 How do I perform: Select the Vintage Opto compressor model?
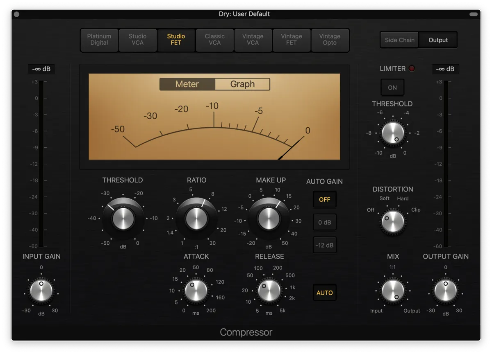click(x=330, y=40)
